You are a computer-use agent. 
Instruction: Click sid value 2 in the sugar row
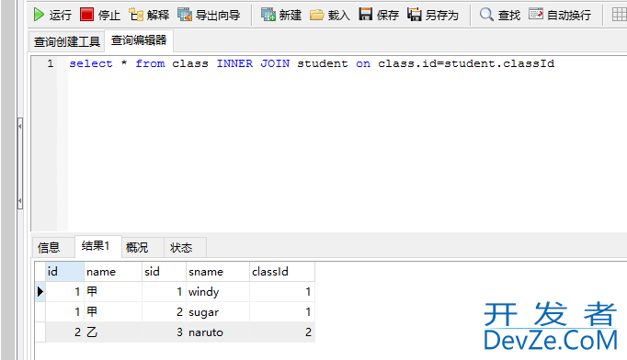[x=164, y=311]
